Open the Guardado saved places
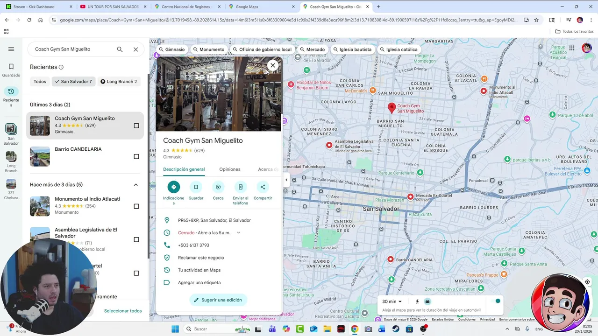598x336 pixels. pyautogui.click(x=11, y=70)
